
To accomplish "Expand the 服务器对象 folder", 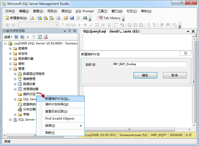I will [x=10, y=59].
